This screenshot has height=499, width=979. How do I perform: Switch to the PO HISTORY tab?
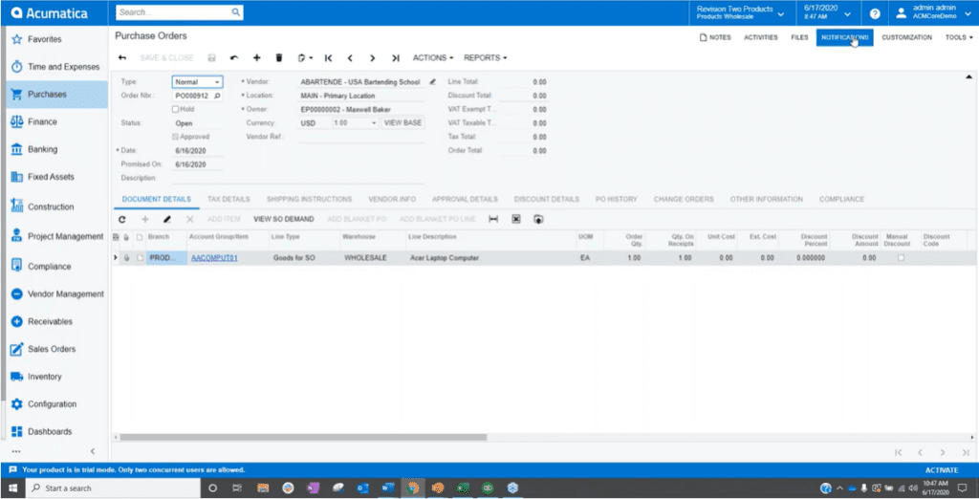617,199
